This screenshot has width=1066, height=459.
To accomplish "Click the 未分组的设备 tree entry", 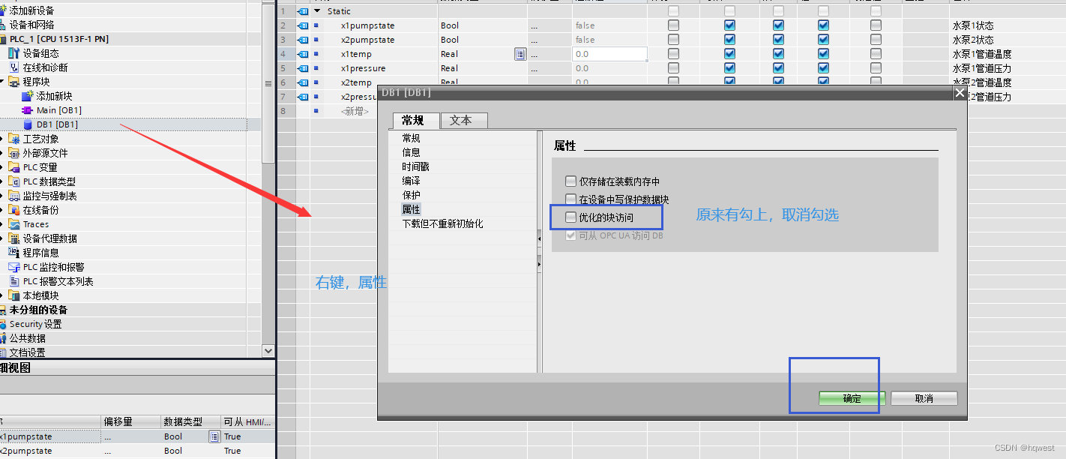I will coord(38,310).
